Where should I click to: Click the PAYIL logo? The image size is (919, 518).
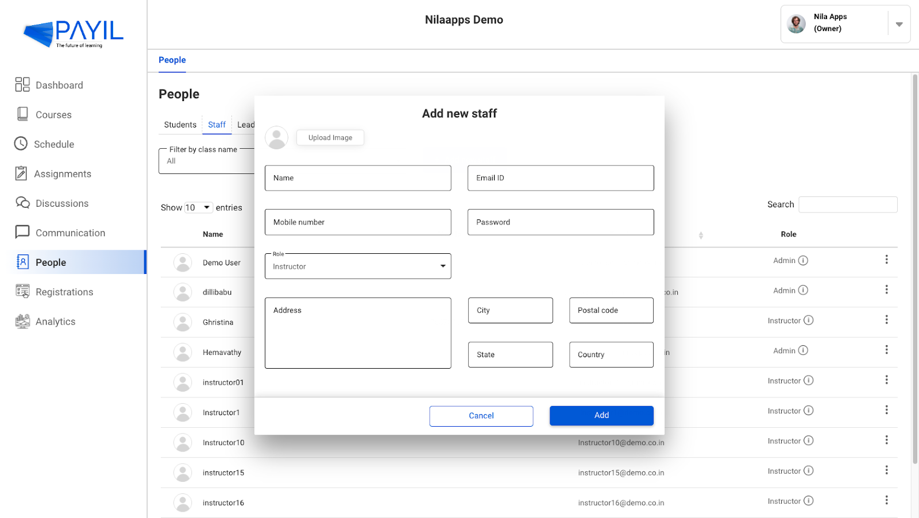pyautogui.click(x=74, y=34)
